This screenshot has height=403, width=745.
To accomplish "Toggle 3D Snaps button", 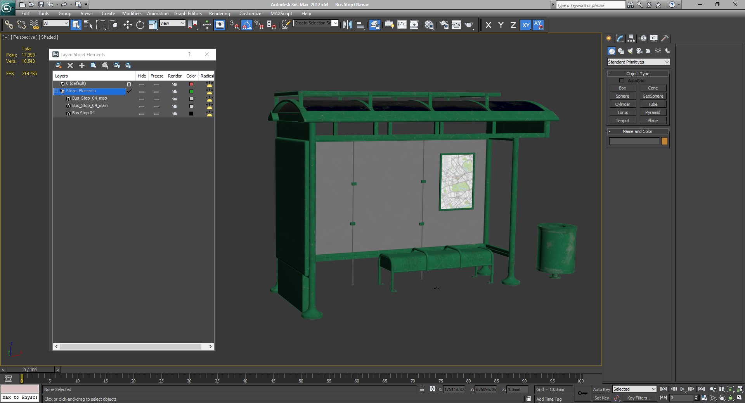I will point(234,25).
